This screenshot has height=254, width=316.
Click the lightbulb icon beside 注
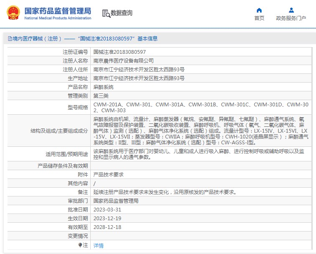click(80, 245)
